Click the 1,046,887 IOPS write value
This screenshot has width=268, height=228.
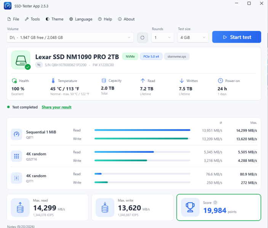pos(128,215)
